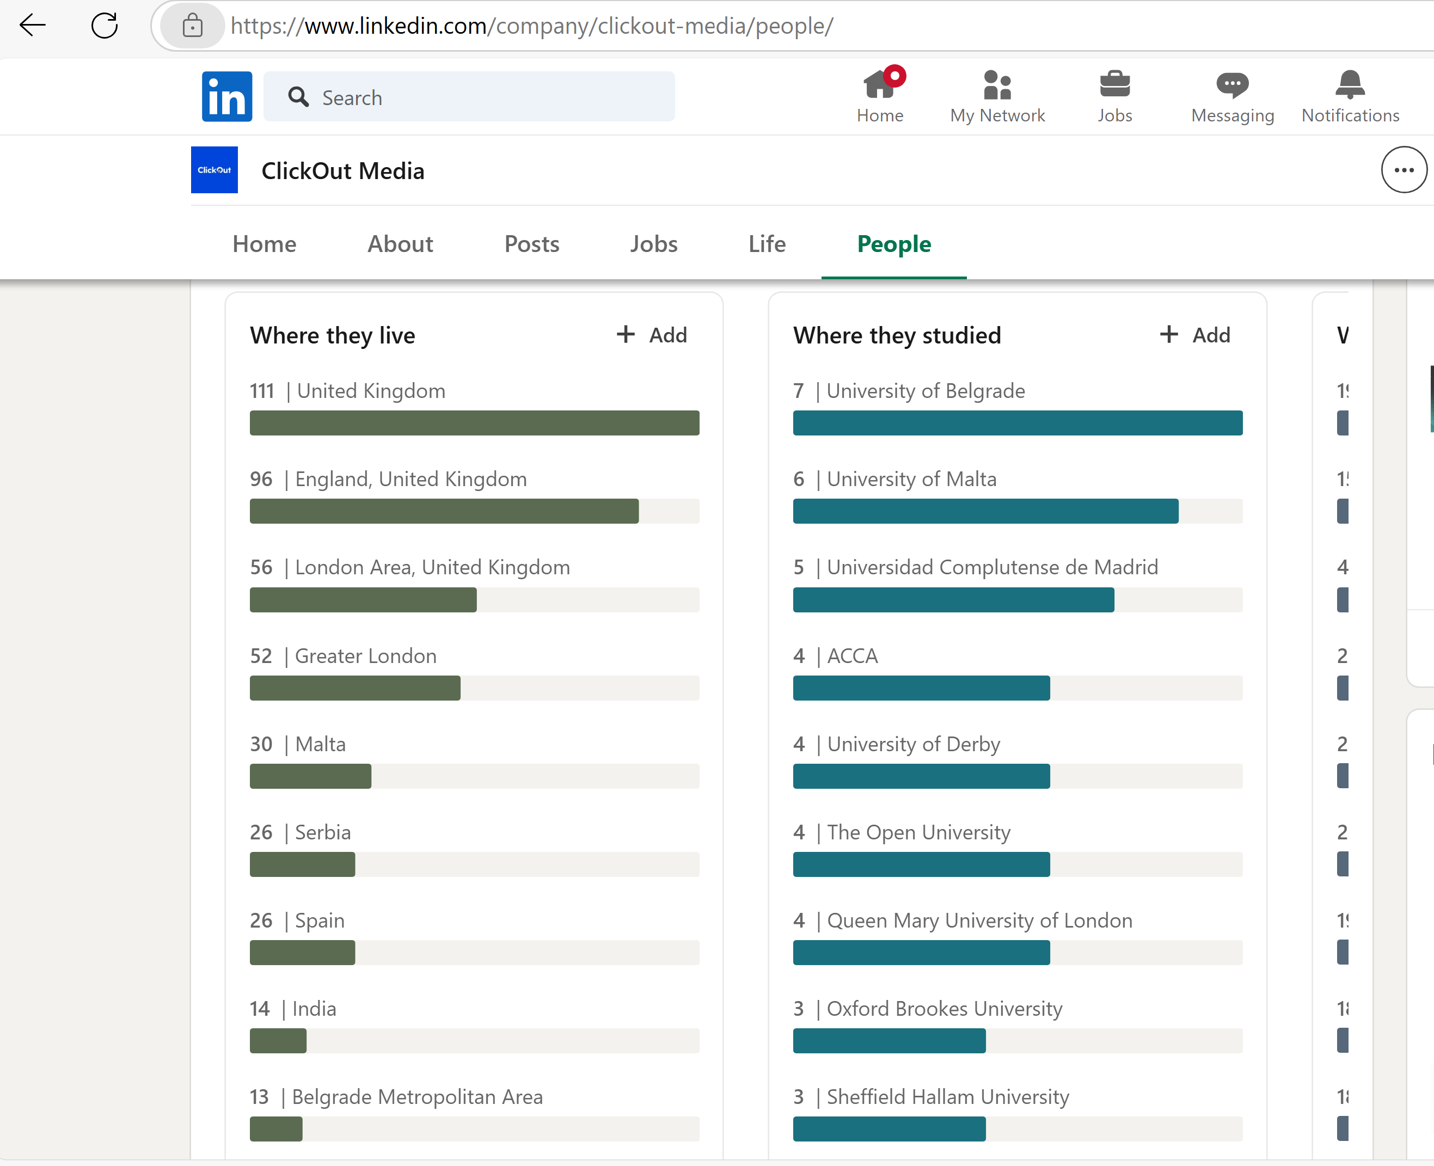This screenshot has height=1166, width=1434.
Task: Reload the page with refresh icon
Action: point(104,26)
